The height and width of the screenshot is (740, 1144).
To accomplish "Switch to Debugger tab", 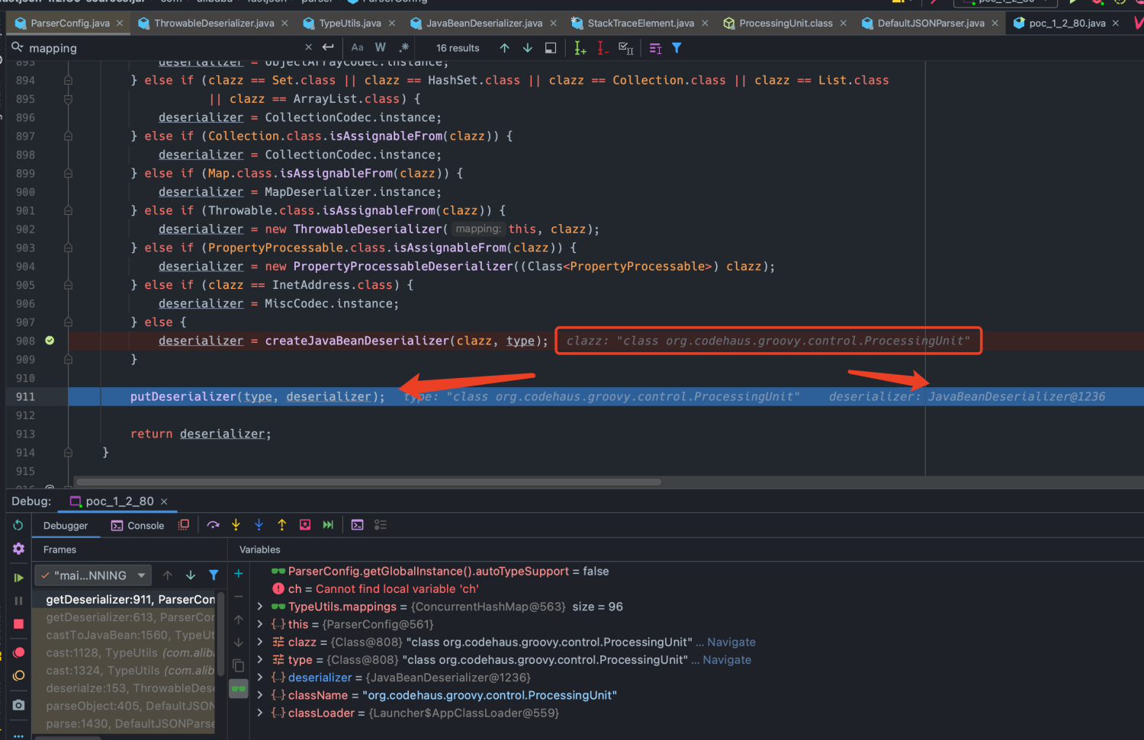I will pos(66,526).
